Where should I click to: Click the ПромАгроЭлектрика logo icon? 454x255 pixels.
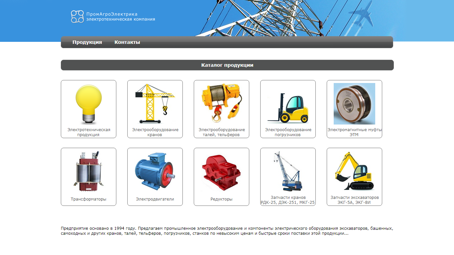pos(77,17)
